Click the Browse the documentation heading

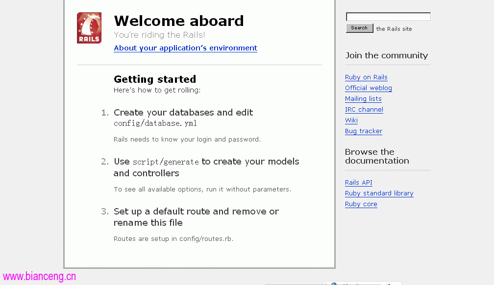point(377,156)
